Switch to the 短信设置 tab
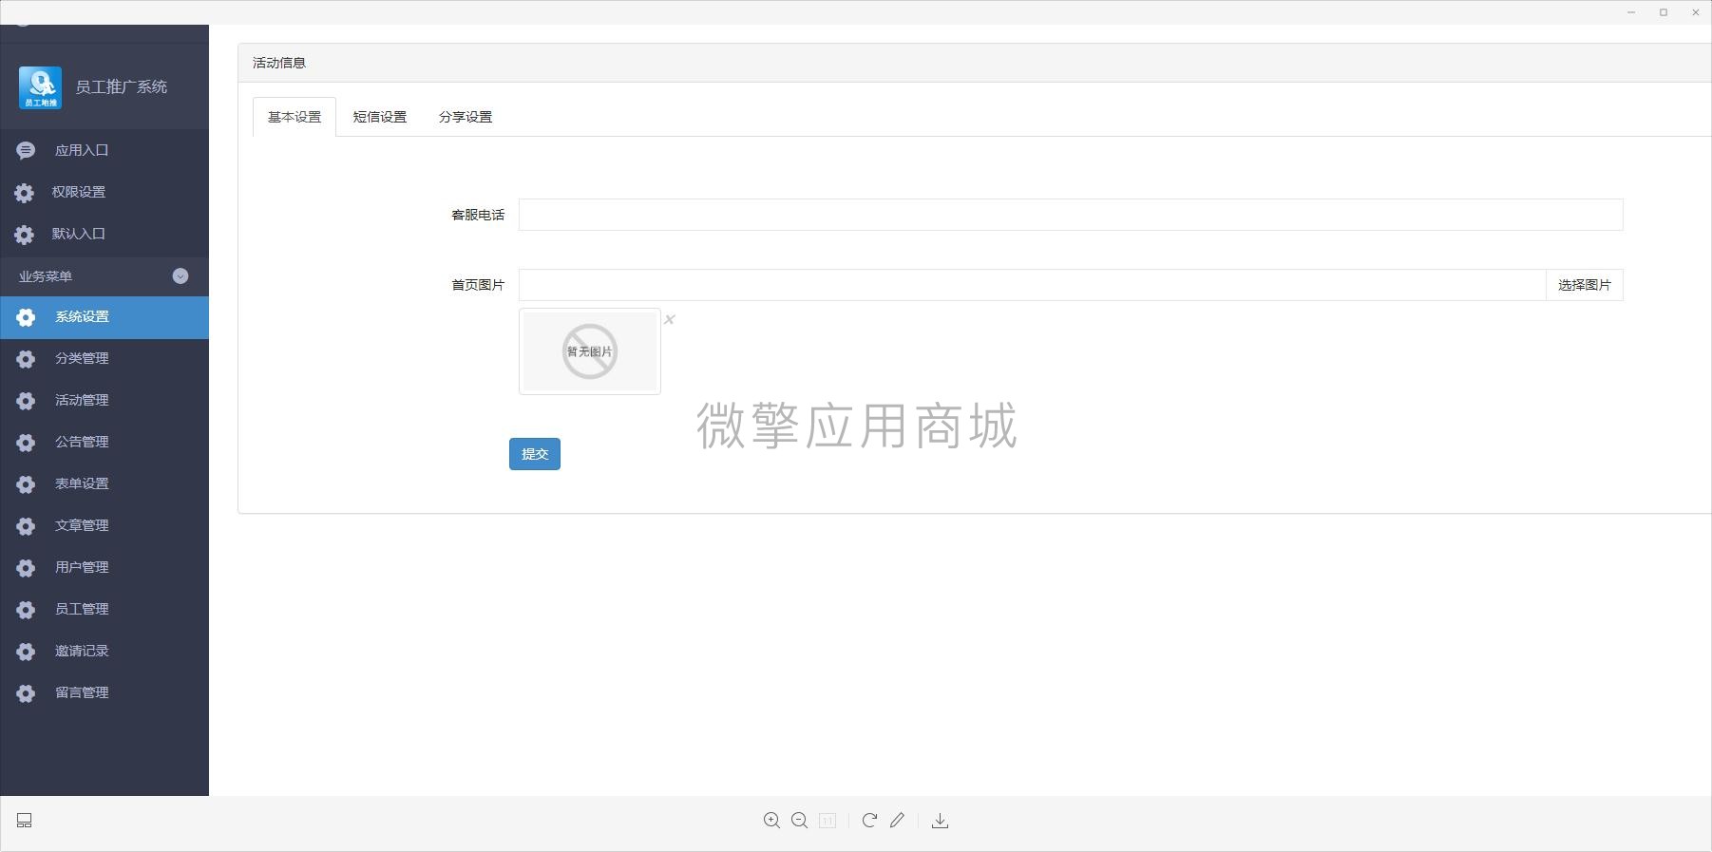This screenshot has width=1712, height=852. click(380, 117)
